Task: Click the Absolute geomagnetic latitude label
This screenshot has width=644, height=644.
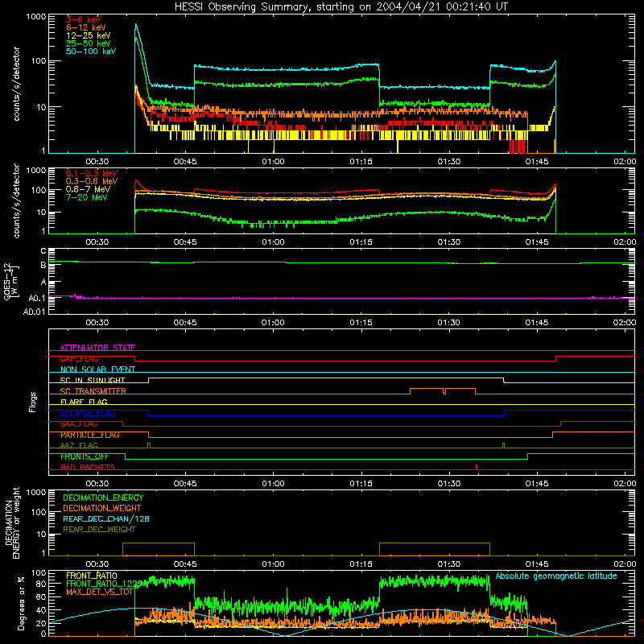Action: [x=556, y=576]
